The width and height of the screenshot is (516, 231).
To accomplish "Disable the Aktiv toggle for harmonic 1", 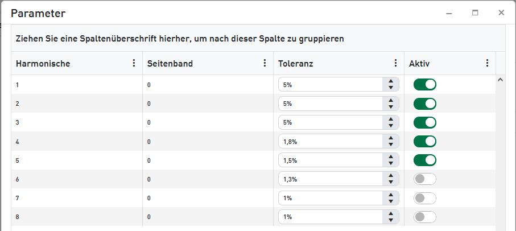I will [424, 85].
